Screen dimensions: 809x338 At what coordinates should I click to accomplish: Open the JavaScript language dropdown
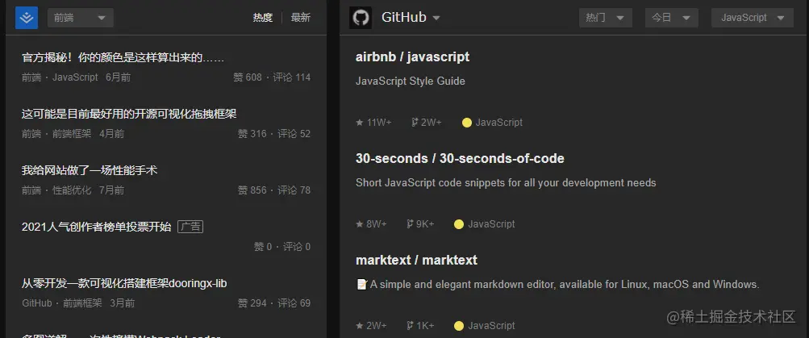[753, 18]
